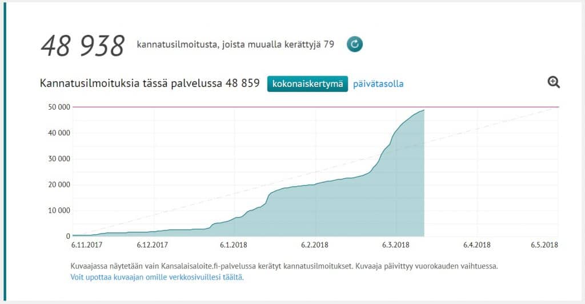
Task: Click the 48 938 total count
Action: click(x=82, y=46)
